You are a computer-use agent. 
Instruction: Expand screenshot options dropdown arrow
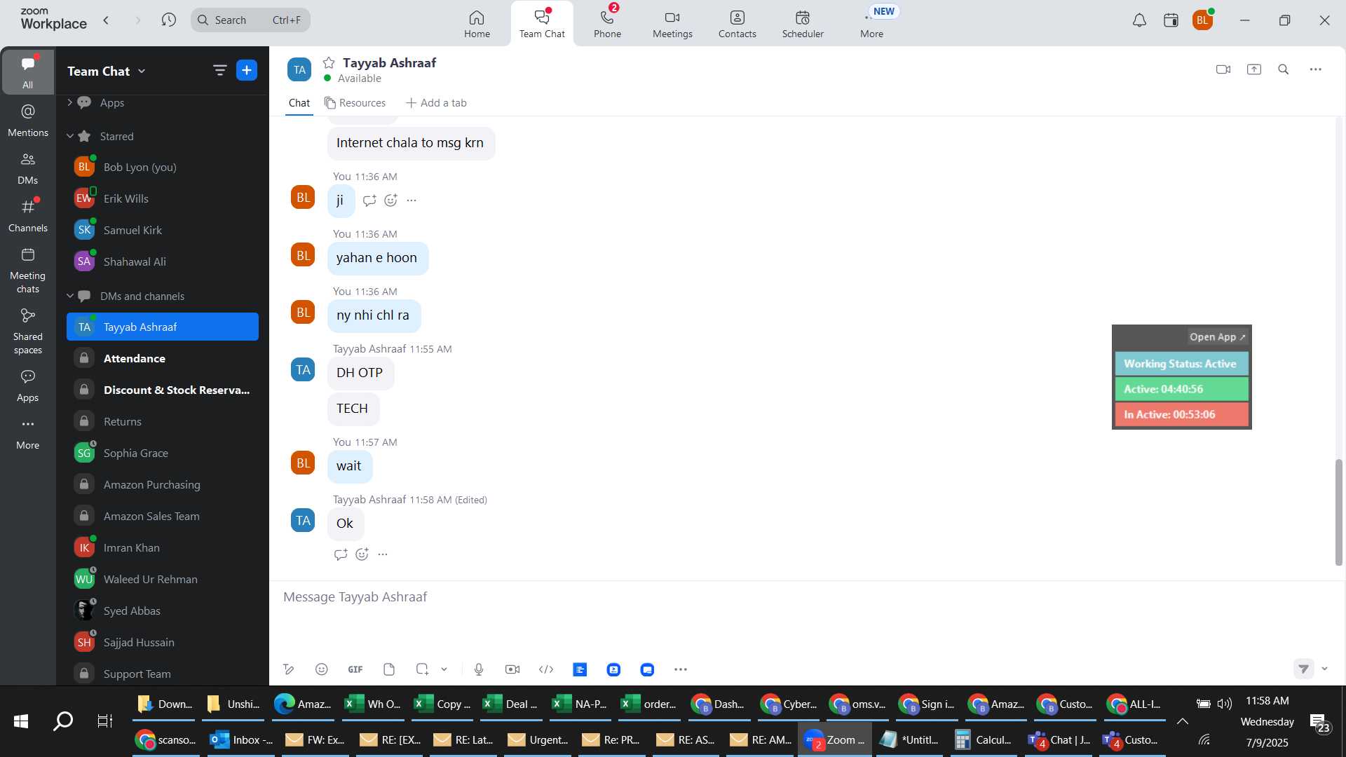tap(444, 669)
